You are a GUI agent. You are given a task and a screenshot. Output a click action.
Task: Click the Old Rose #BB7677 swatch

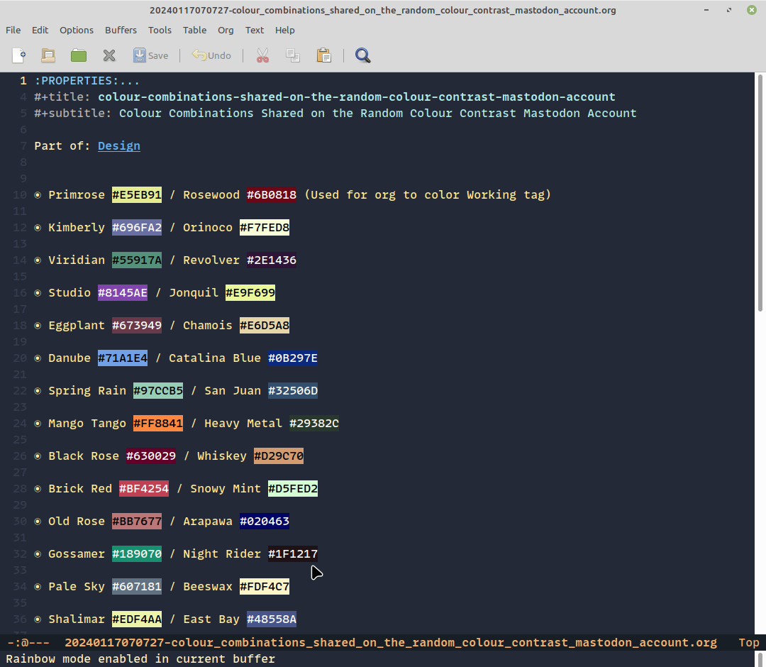coord(137,522)
